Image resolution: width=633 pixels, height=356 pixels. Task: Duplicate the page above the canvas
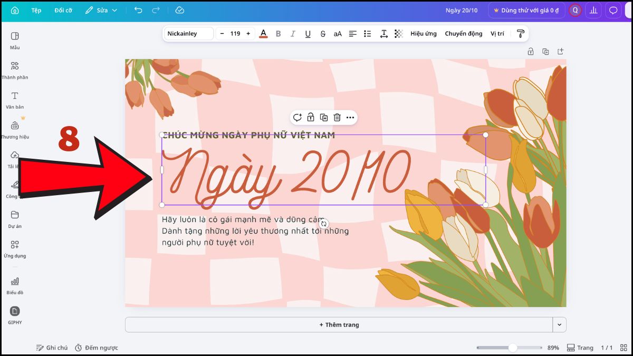545,51
